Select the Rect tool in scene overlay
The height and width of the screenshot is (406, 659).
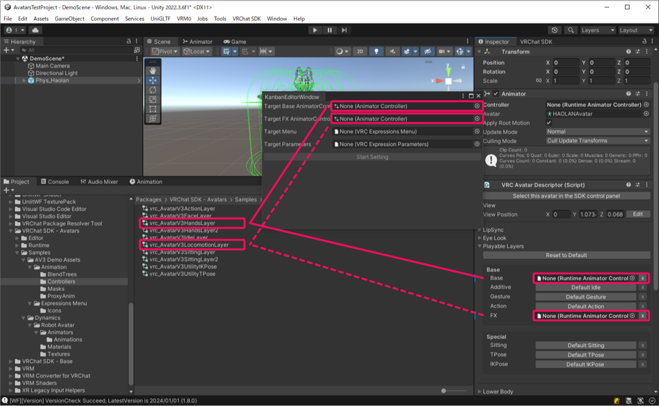tap(153, 109)
